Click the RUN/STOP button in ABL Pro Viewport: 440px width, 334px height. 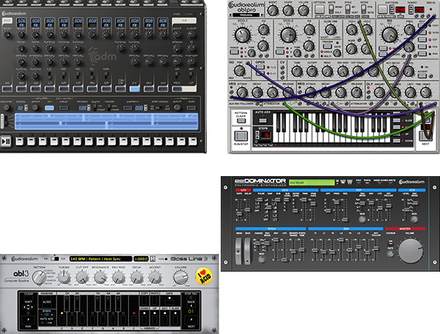coord(241,137)
